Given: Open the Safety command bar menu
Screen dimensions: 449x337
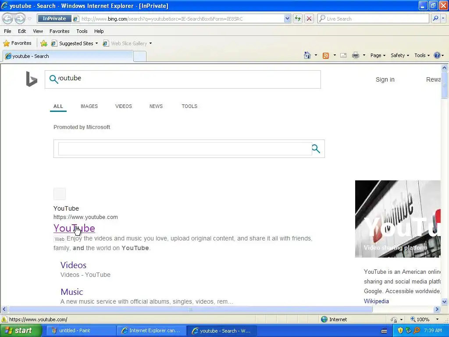Looking at the screenshot, I should point(400,55).
